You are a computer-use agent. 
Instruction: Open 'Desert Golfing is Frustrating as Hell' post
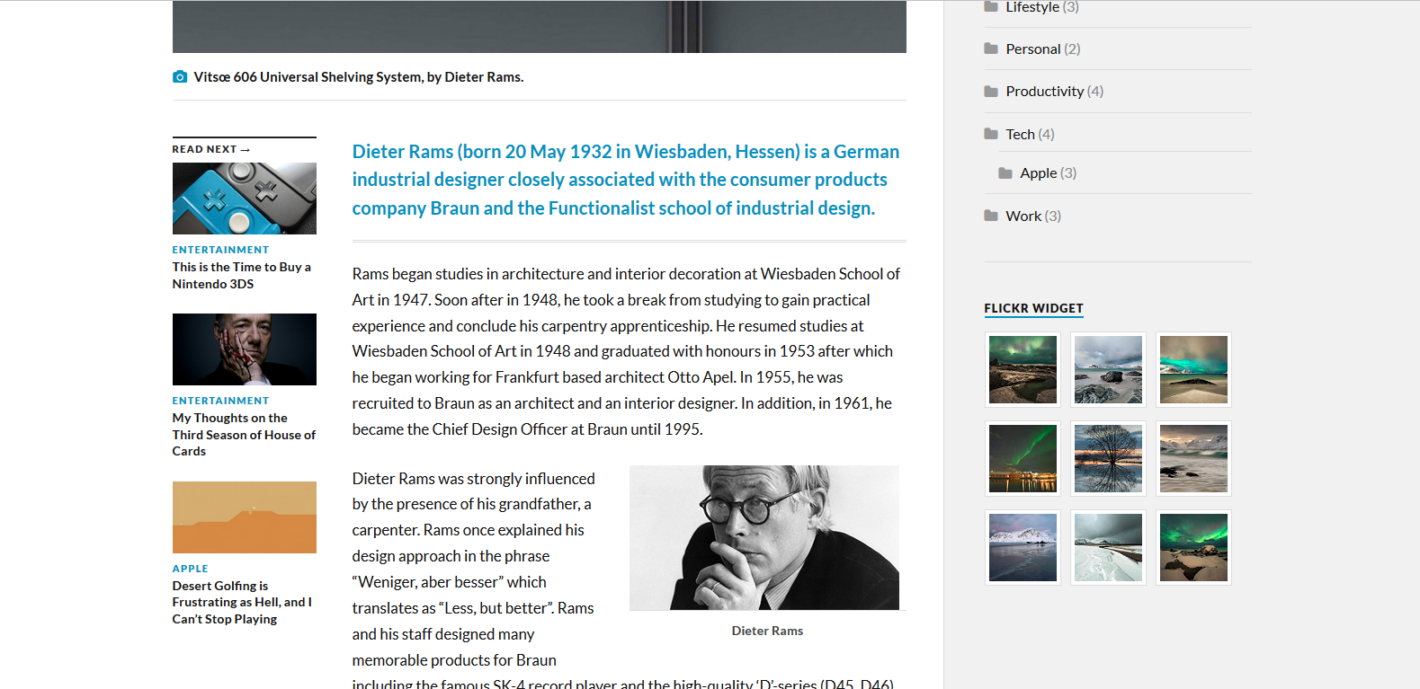(241, 602)
